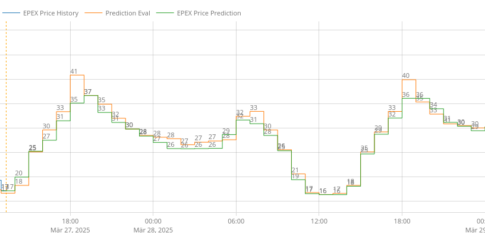This screenshot has width=485, height=233.
Task: Click the 21 data label on falling step
Action: coord(295,170)
